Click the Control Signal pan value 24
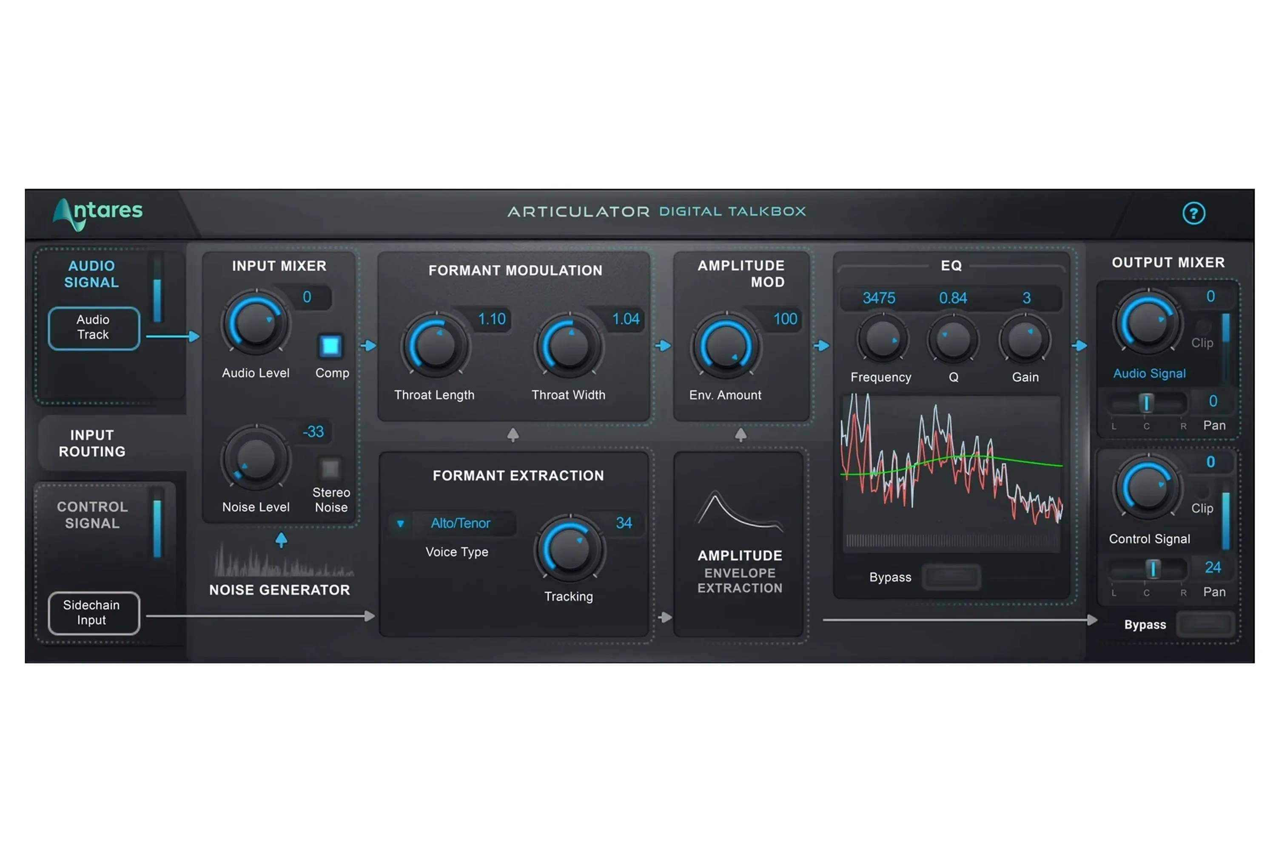Screen dimensions: 1276x850 click(1213, 567)
